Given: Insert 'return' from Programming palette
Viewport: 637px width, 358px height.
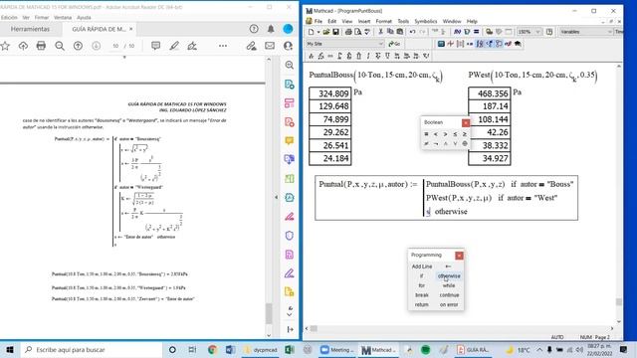Looking at the screenshot, I should [x=422, y=305].
